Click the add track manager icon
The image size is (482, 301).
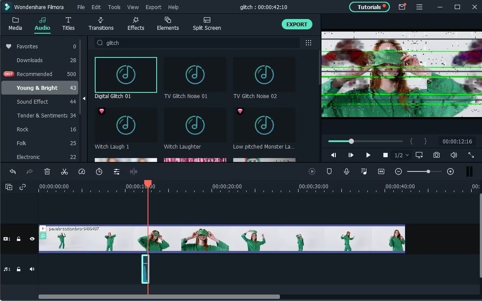9,187
